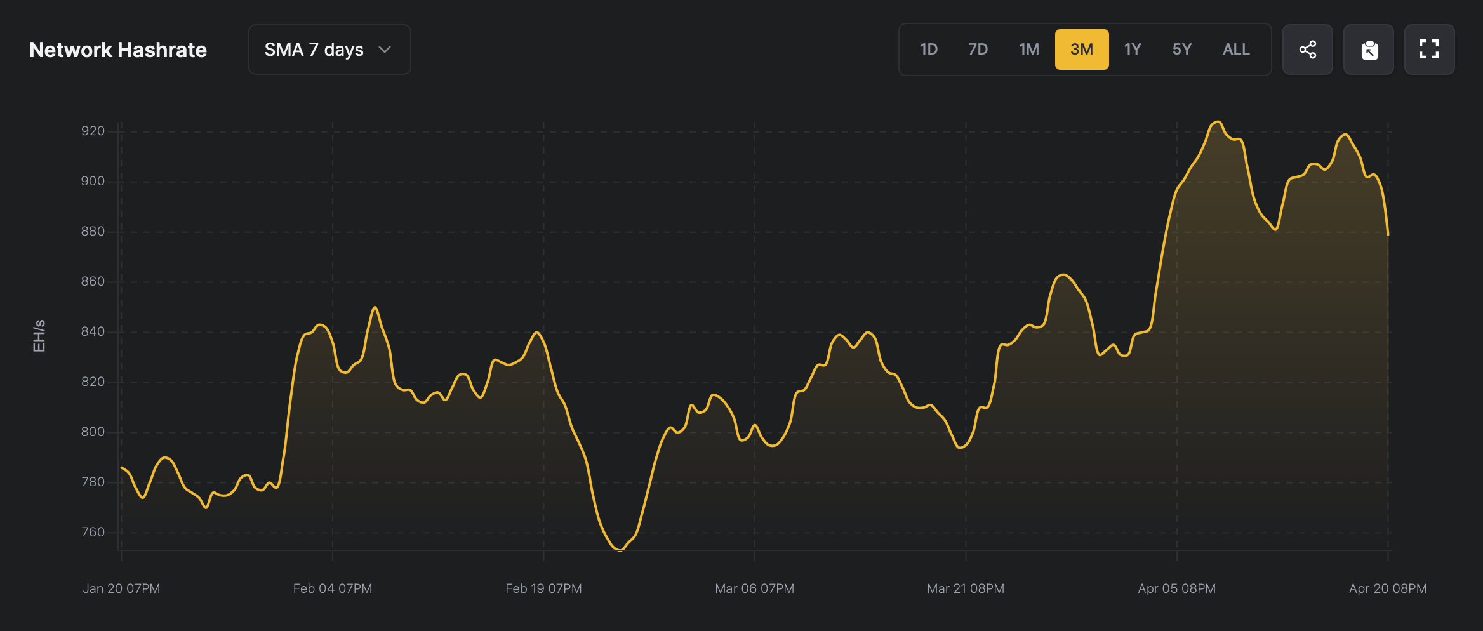1483x631 pixels.
Task: Click the share chart icon
Action: pos(1307,50)
